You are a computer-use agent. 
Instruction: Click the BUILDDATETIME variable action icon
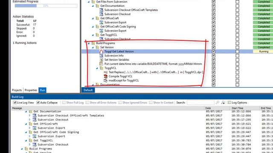point(101,64)
